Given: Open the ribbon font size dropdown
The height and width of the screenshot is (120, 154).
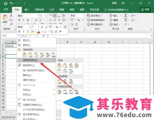Looking at the screenshot, I should coord(45,16).
